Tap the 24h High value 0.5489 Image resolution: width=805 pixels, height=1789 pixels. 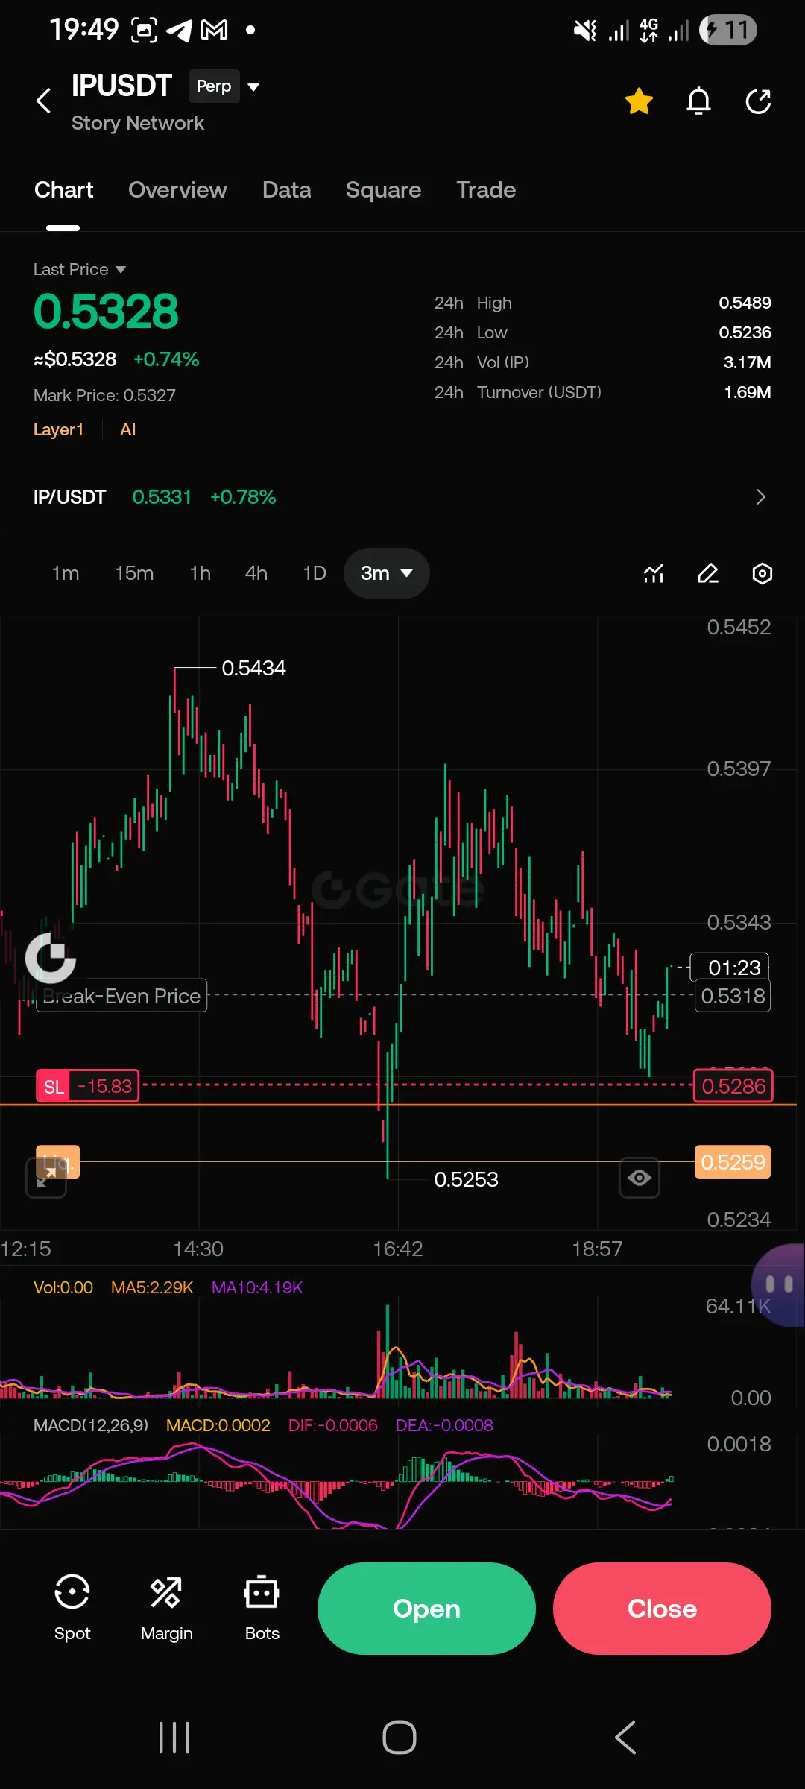745,303
